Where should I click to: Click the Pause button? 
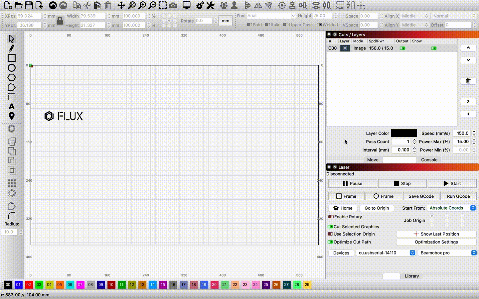coord(353,183)
